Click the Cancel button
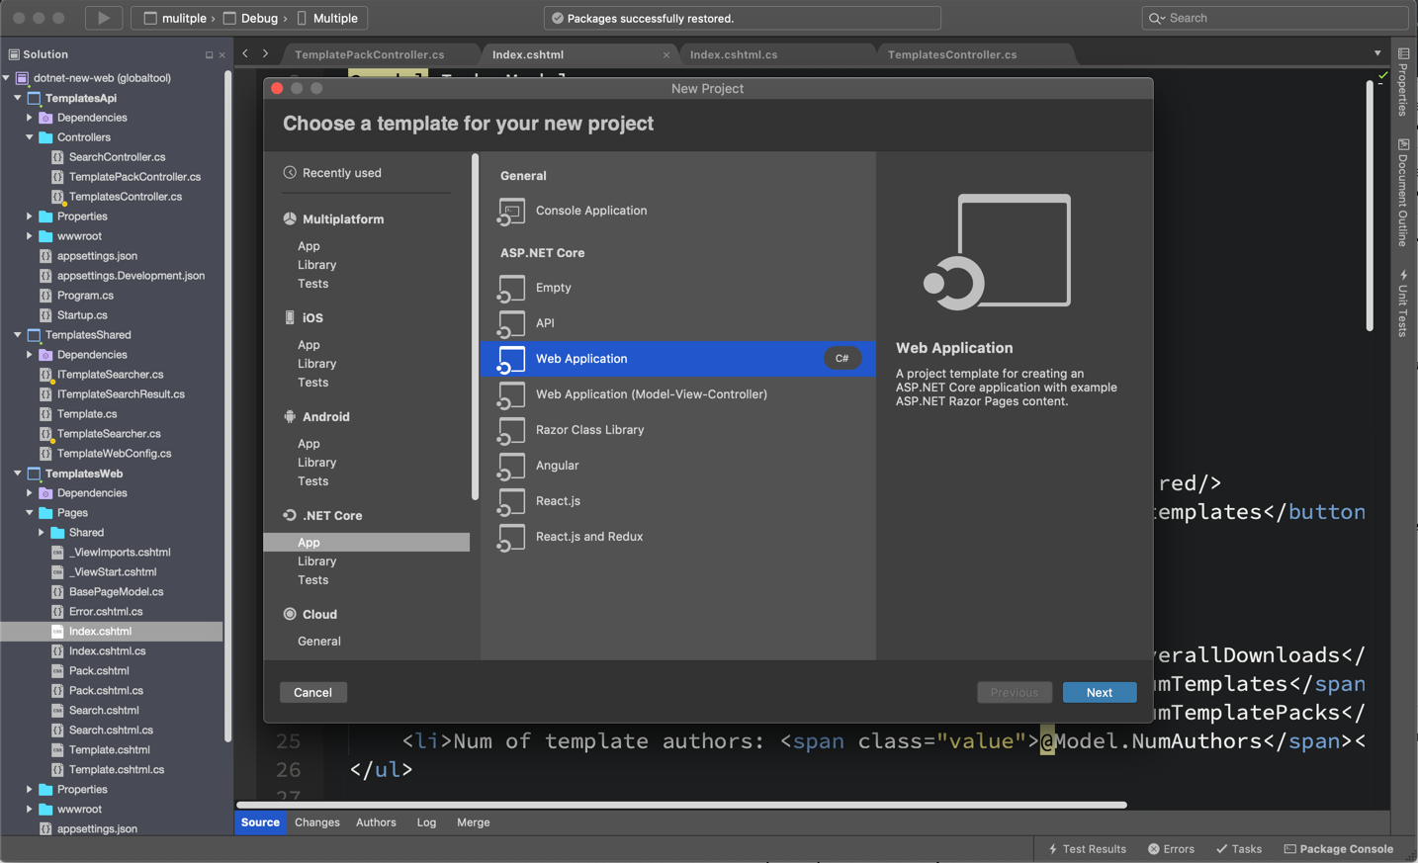 click(312, 692)
